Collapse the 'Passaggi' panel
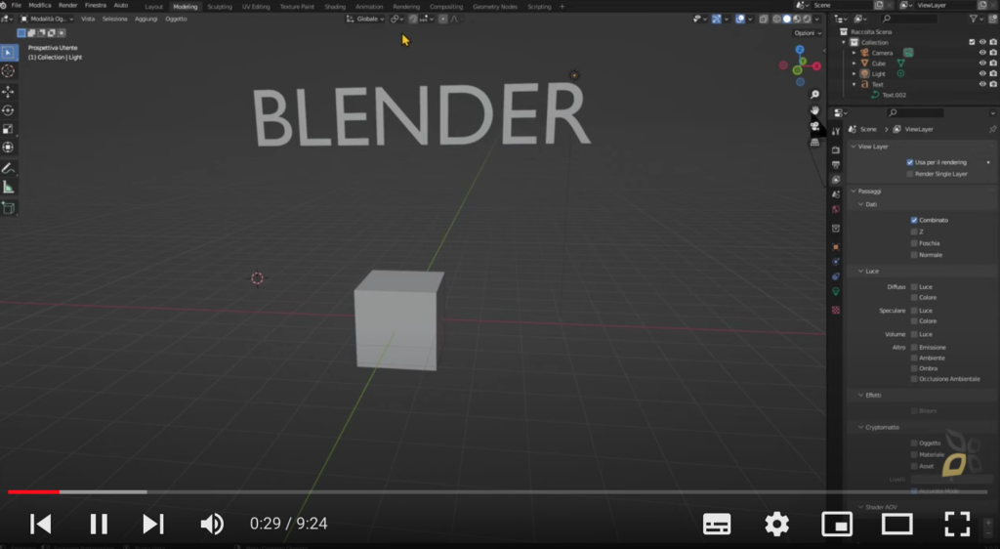This screenshot has width=1000, height=549. 854,191
